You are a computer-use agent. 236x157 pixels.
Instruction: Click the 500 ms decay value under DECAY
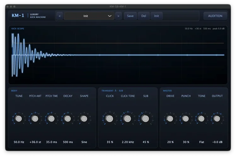coord(68,142)
